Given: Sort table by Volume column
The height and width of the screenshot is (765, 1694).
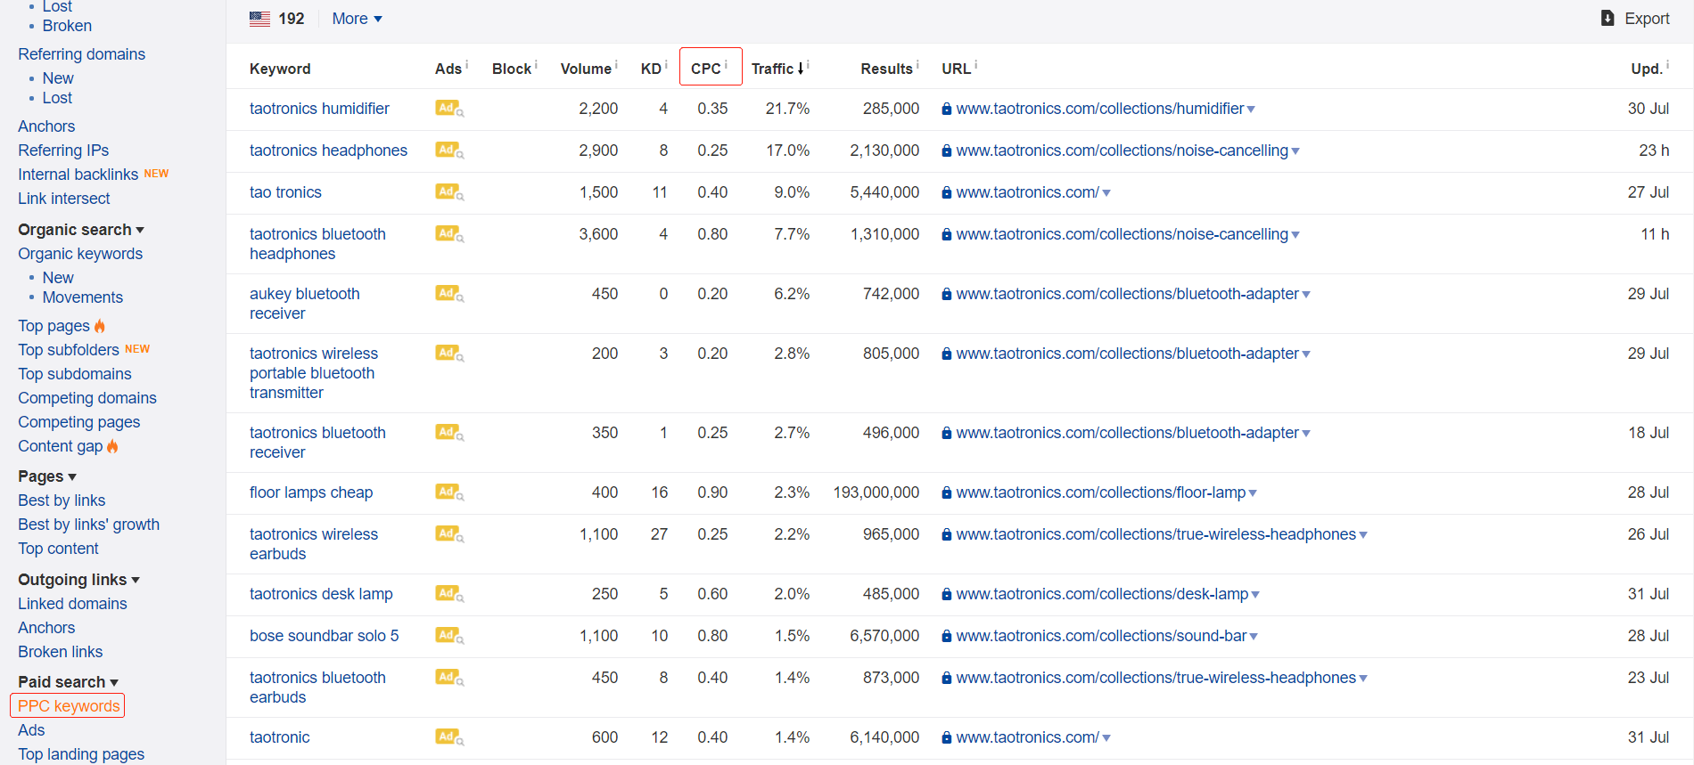Looking at the screenshot, I should click(586, 69).
